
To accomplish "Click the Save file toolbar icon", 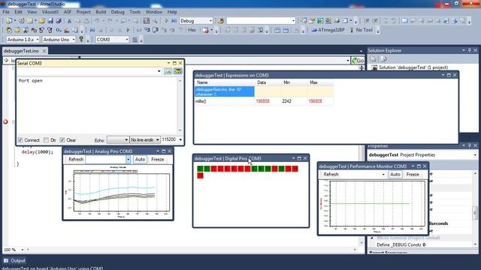I will pos(50,21).
